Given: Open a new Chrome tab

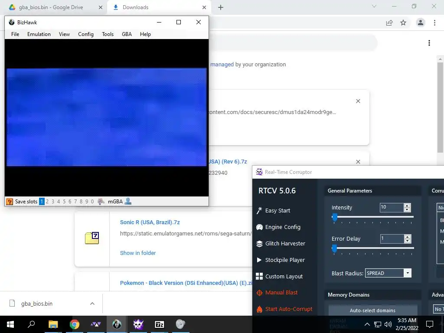Looking at the screenshot, I should point(221,7).
